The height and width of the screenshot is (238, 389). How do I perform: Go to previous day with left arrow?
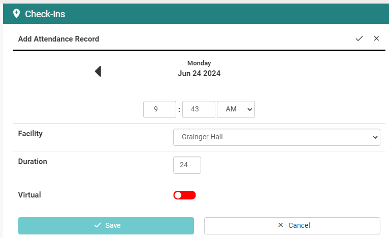(99, 71)
